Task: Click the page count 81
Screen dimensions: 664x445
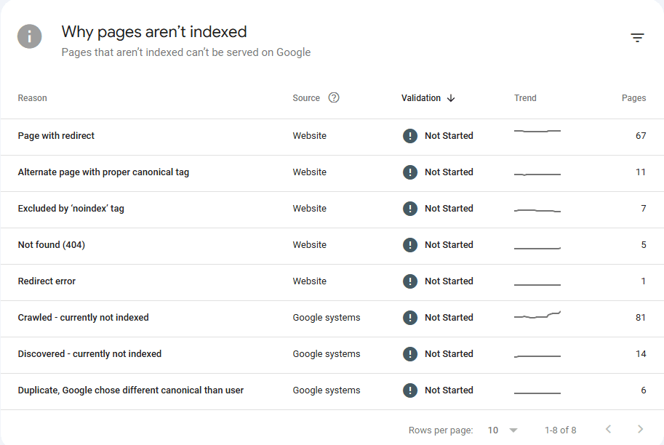Action: coord(641,318)
